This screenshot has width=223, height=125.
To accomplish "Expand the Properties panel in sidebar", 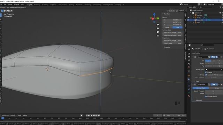I will point(163,47).
